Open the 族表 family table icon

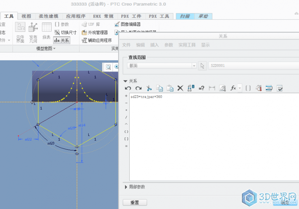(46, 31)
